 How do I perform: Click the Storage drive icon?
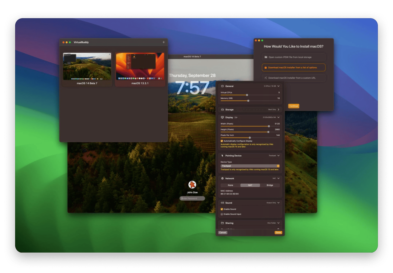222,110
